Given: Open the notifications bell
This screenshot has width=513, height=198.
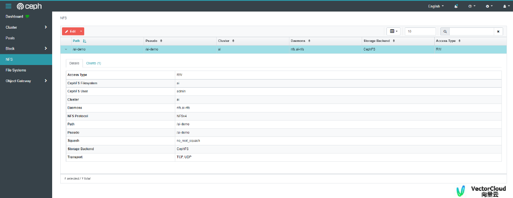Looking at the screenshot, I should (457, 6).
